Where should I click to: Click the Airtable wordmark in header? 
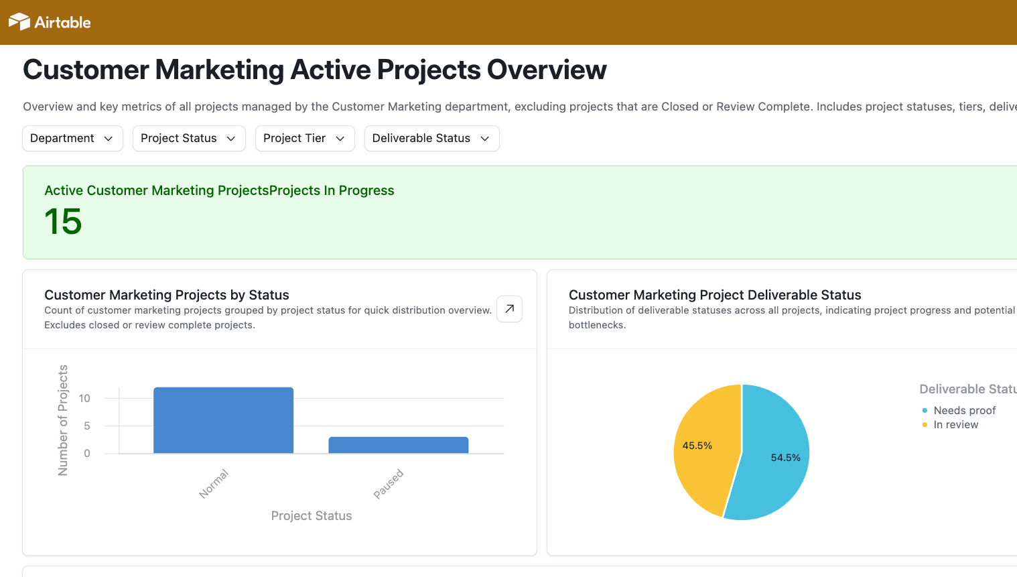62,22
